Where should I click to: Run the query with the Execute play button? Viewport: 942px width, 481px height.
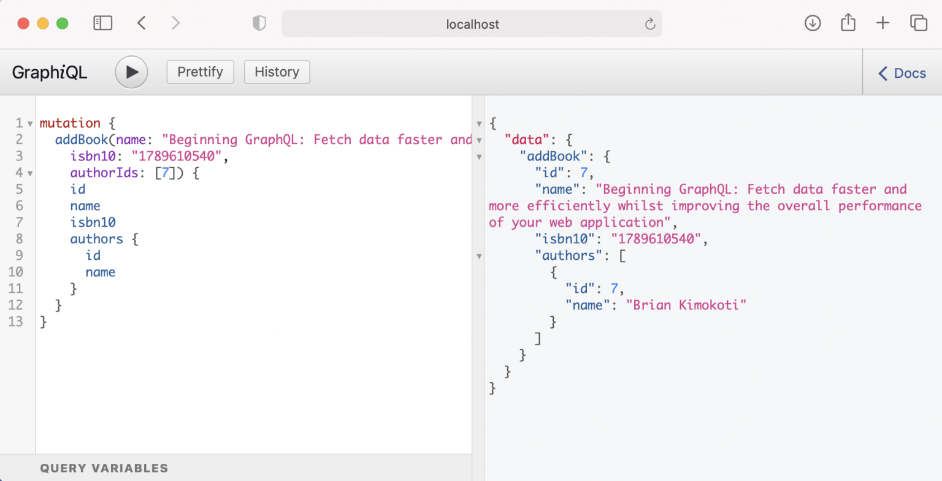click(x=131, y=72)
